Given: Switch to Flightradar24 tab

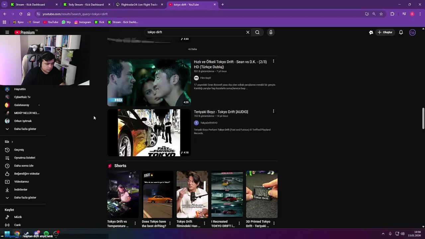Looking at the screenshot, I should (139, 5).
